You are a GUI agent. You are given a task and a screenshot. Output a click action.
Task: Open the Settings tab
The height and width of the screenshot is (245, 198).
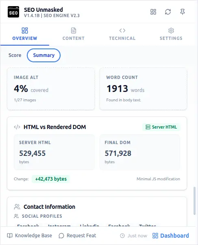(x=171, y=34)
